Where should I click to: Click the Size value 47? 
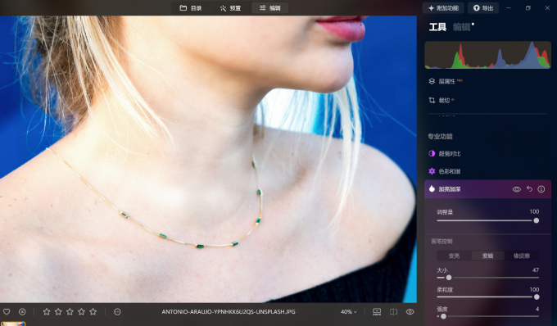[x=536, y=270]
